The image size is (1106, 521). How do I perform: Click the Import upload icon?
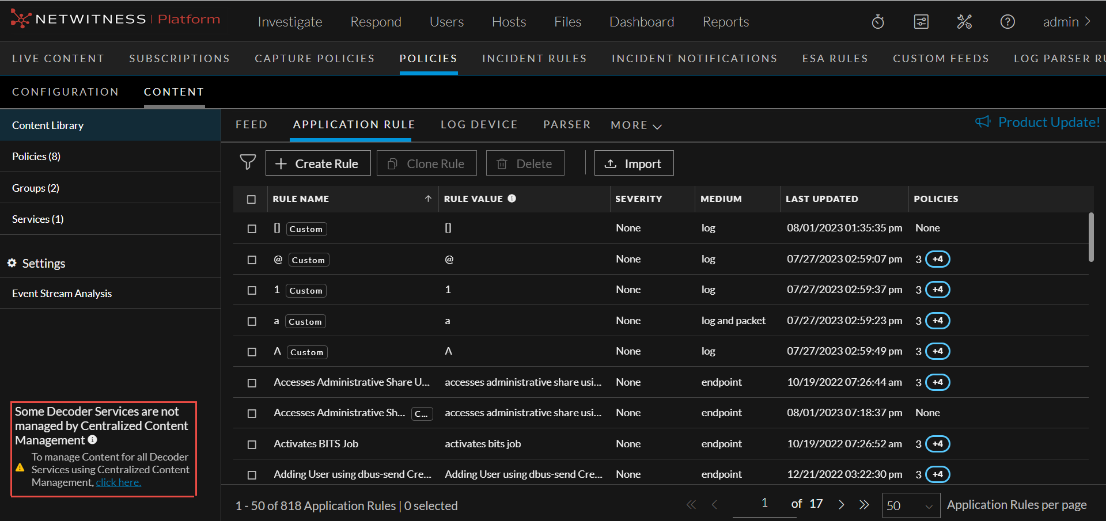pos(611,163)
